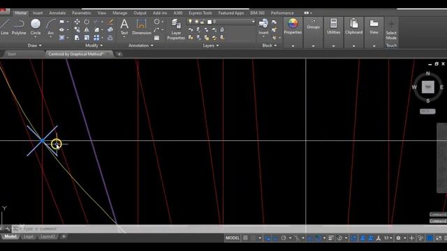Expand the Annotation panel

(x=141, y=45)
